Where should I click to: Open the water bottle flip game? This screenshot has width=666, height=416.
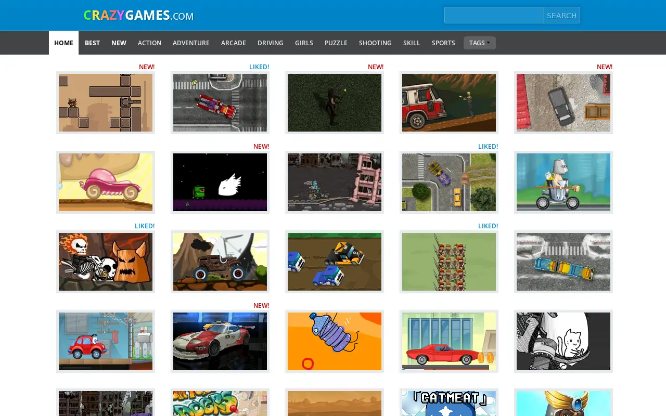tap(335, 341)
